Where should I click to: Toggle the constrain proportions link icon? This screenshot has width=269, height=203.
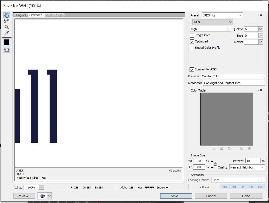216,164
